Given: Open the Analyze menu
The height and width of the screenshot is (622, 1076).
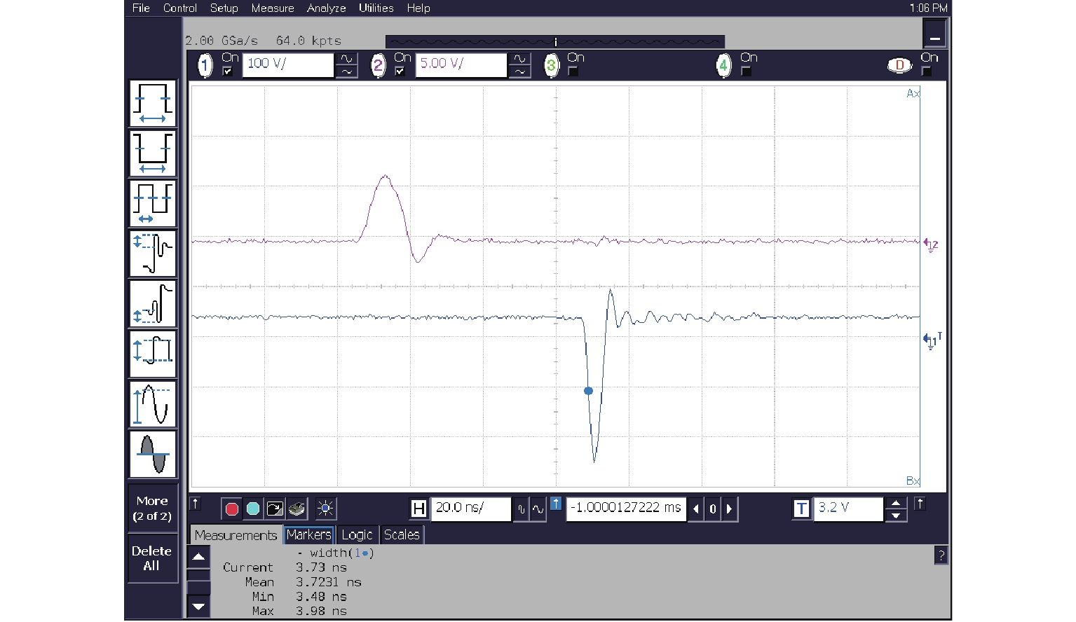Looking at the screenshot, I should [326, 8].
